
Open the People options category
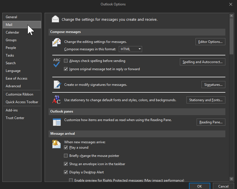(22, 48)
